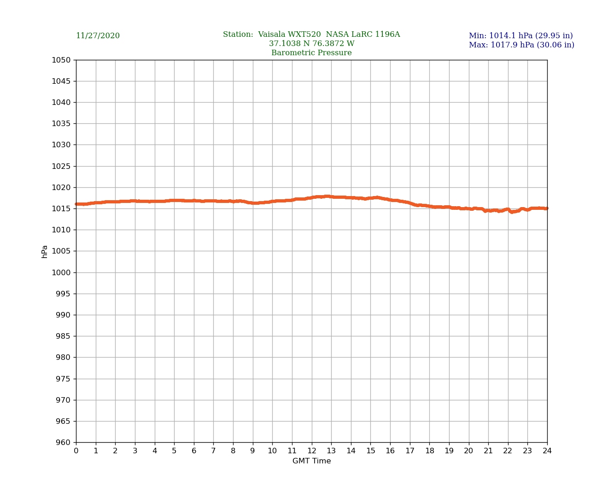
Task: Click the pressure curve peak near hour 13
Action: [328, 196]
